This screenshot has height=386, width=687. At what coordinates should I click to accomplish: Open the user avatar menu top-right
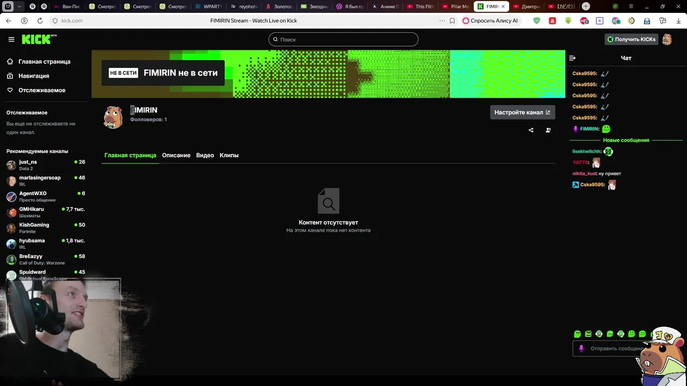pos(667,39)
